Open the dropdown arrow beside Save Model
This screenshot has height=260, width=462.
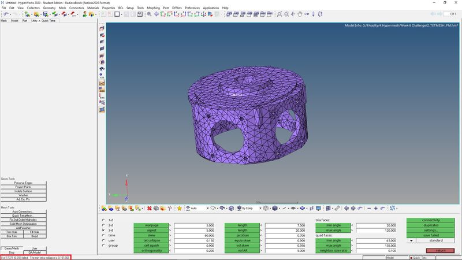[50, 14]
